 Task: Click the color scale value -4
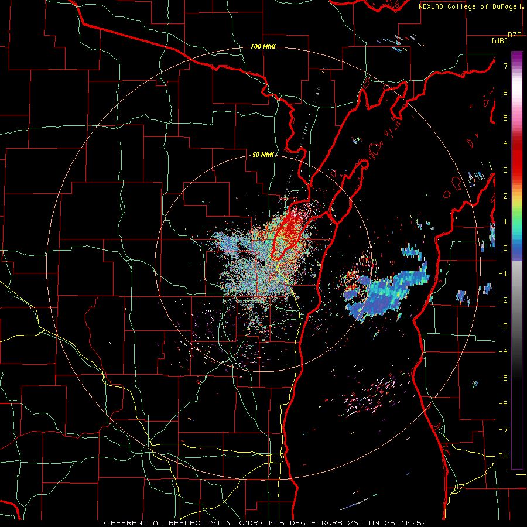click(x=503, y=352)
